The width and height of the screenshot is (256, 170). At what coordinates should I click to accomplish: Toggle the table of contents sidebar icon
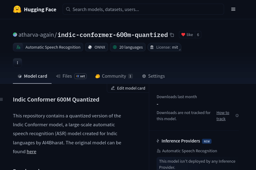(2, 99)
